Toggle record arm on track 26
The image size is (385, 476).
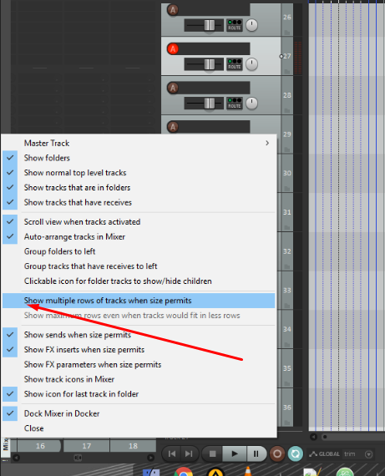click(x=173, y=10)
